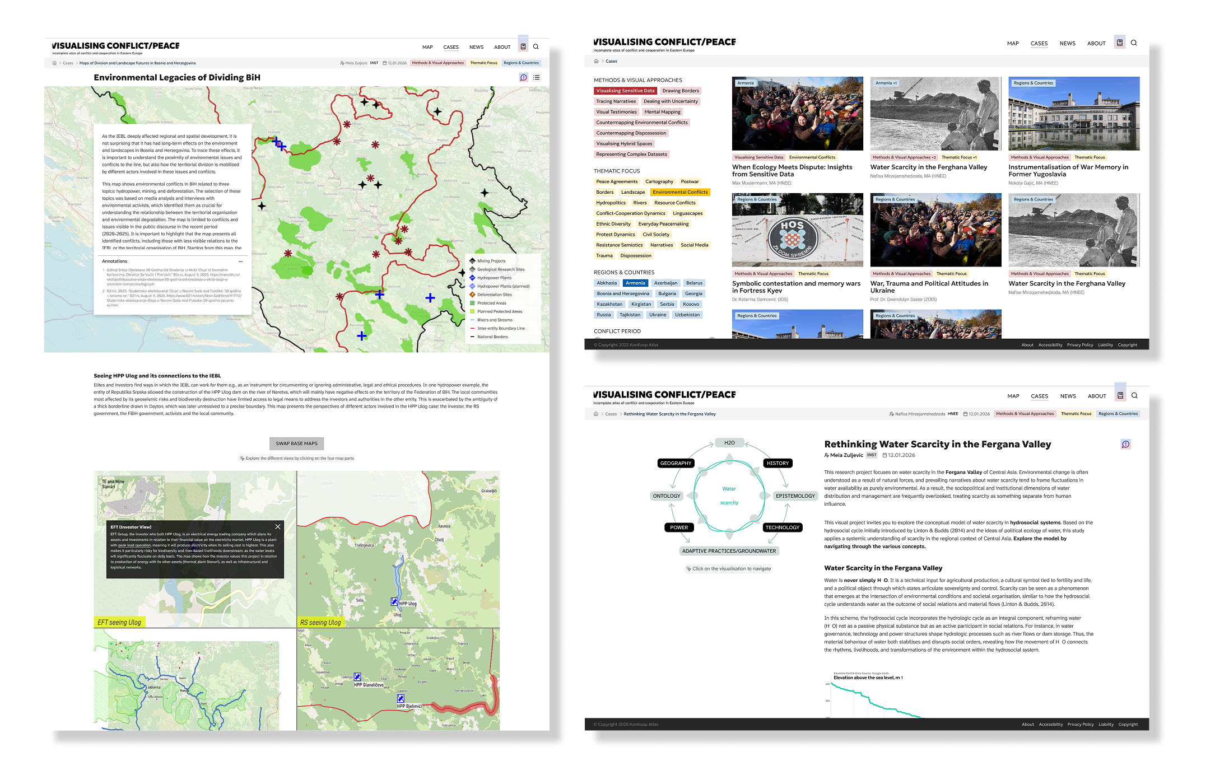Open MAP menu on Environmental Legacies page
The height and width of the screenshot is (766, 1215).
coord(427,47)
